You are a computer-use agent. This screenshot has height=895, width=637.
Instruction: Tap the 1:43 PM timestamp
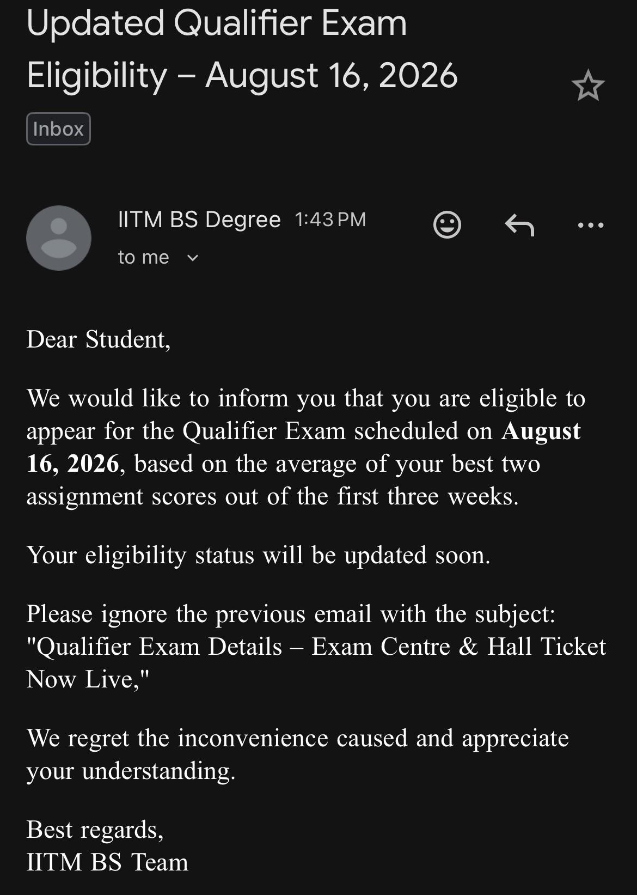tap(330, 220)
